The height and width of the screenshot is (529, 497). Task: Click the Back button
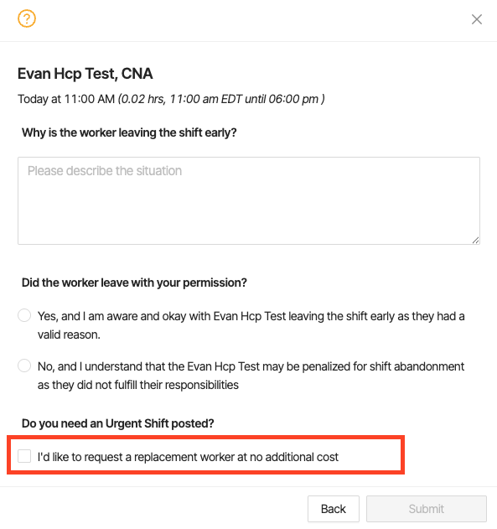333,509
